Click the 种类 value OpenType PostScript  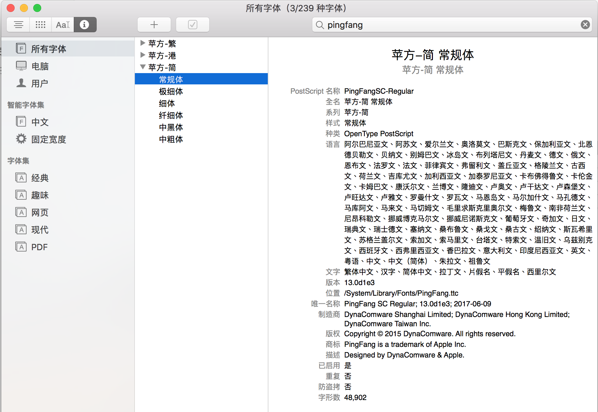coord(379,134)
